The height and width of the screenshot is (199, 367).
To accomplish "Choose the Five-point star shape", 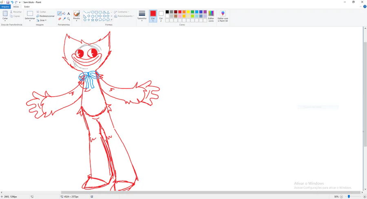I will click(93, 20).
